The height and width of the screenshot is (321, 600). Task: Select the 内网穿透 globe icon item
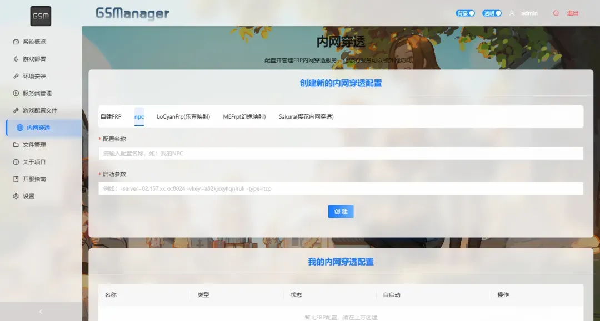(x=20, y=128)
